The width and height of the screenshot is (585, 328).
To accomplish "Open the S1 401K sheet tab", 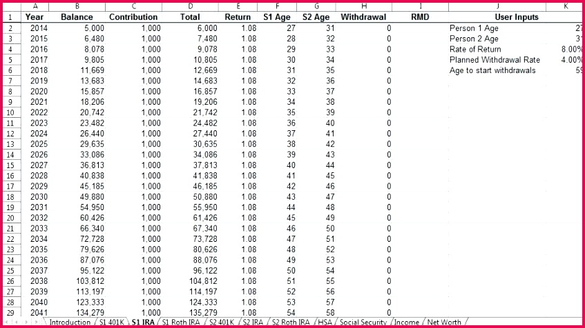I will pos(111,322).
